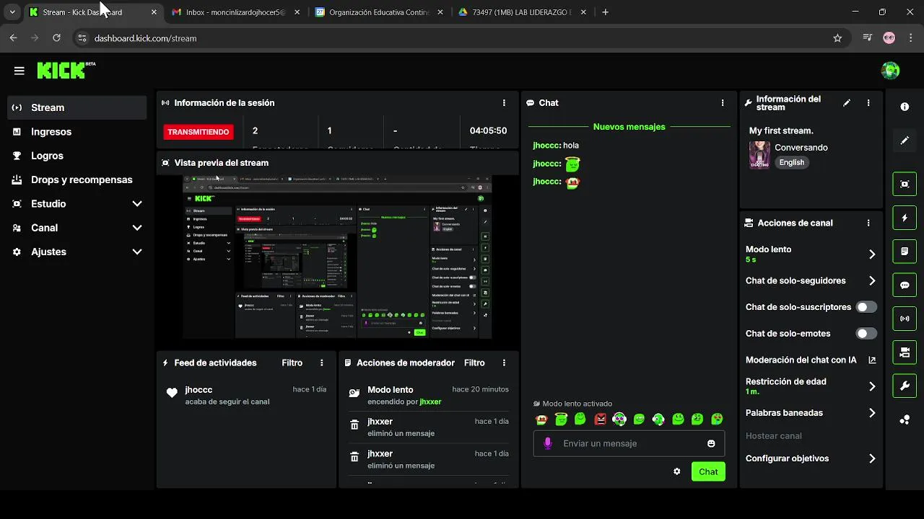This screenshot has height=519, width=924.
Task: Open Drops y recompensas in the sidebar
Action: (77, 179)
